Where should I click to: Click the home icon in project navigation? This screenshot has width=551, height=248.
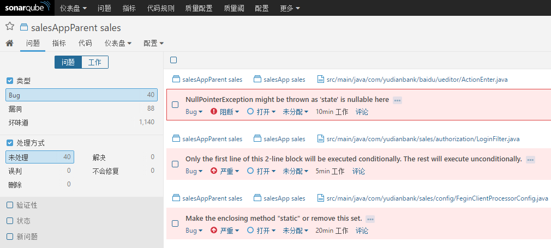9,43
